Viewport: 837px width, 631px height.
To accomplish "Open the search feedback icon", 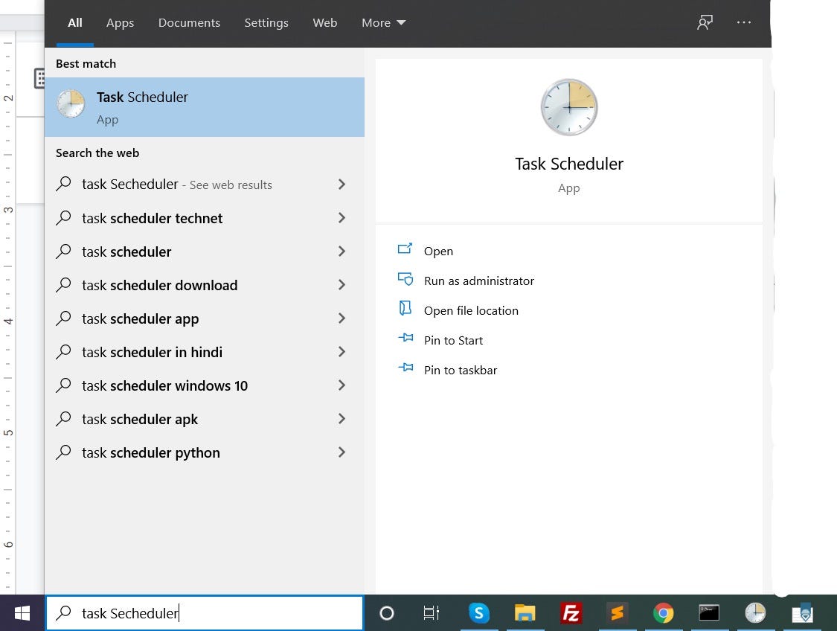I will pos(704,22).
